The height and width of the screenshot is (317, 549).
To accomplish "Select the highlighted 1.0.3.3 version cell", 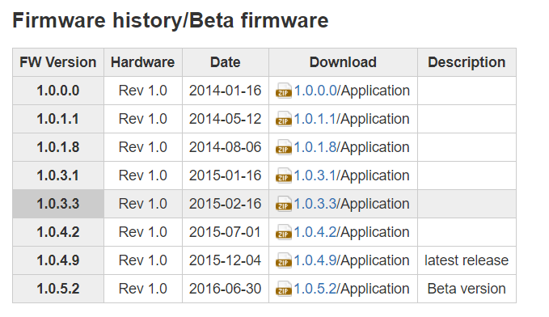I will pyautogui.click(x=58, y=205).
